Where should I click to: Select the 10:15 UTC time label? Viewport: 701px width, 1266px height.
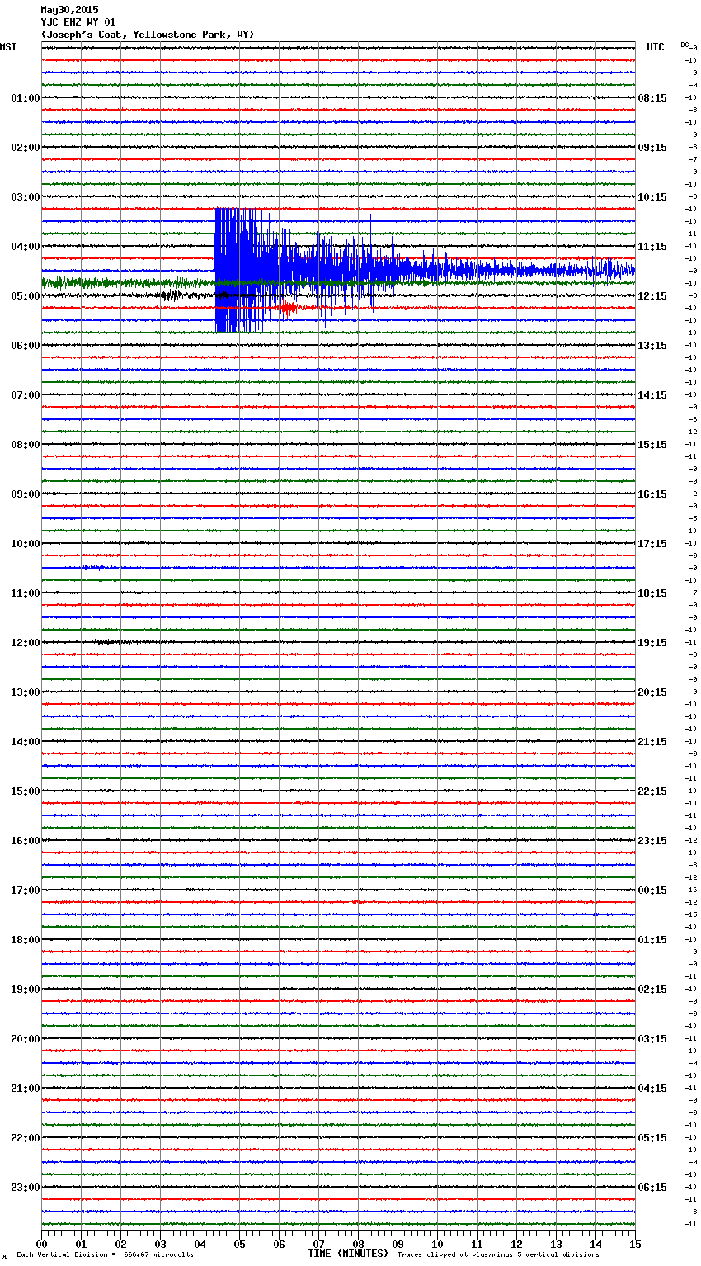[x=652, y=197]
